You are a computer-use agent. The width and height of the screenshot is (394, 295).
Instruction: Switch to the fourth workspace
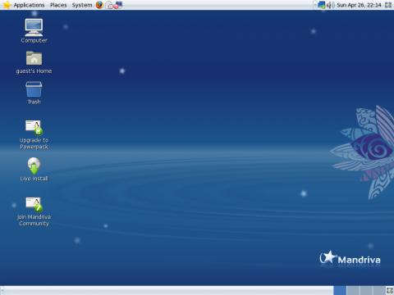(x=379, y=291)
